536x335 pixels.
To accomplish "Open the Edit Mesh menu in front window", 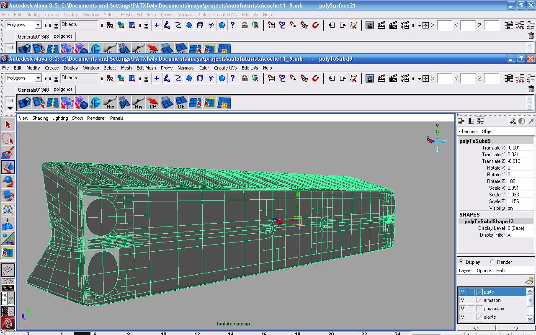I will tap(146, 68).
